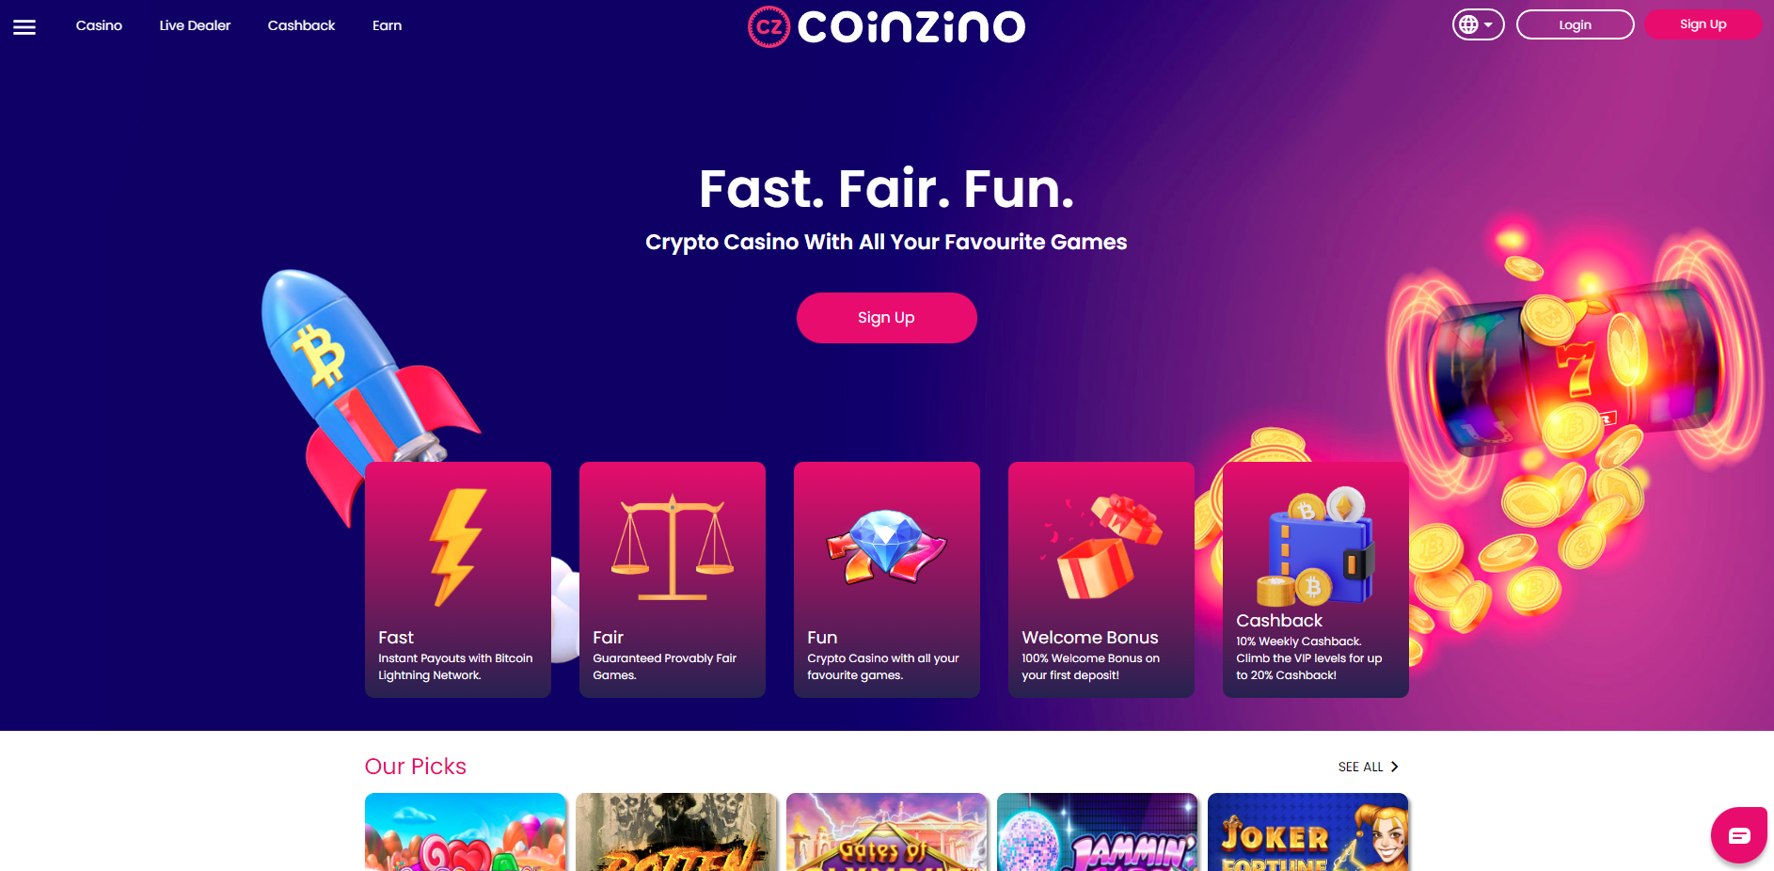Image resolution: width=1774 pixels, height=871 pixels.
Task: Click the gift box Welcome Bonus icon
Action: [x=1101, y=547]
